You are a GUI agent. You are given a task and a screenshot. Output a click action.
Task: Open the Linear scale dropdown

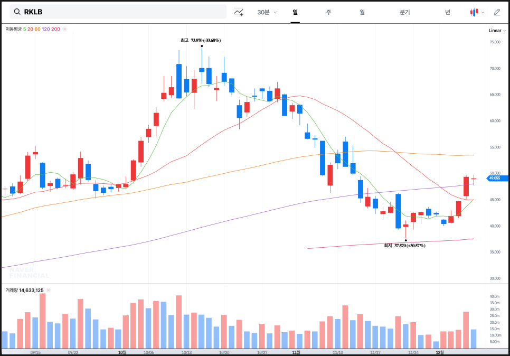click(x=496, y=31)
